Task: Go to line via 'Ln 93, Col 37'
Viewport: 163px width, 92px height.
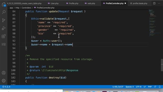Action: 118,87
